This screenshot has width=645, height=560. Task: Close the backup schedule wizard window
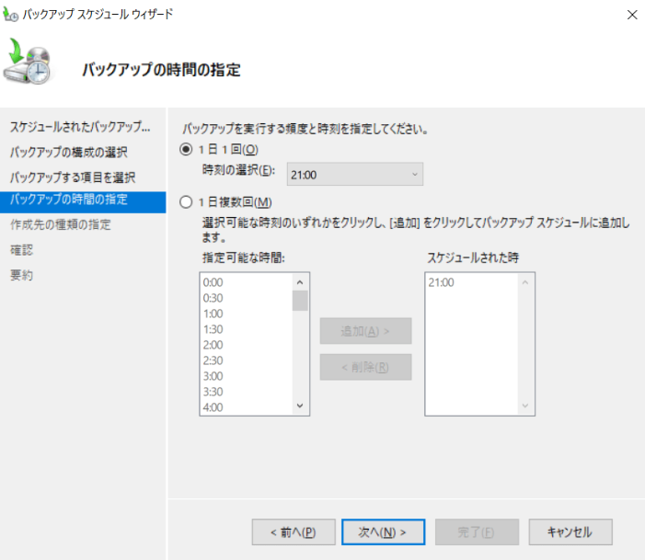(x=632, y=15)
